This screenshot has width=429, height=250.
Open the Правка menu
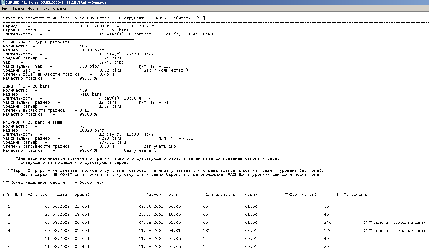tap(19, 8)
